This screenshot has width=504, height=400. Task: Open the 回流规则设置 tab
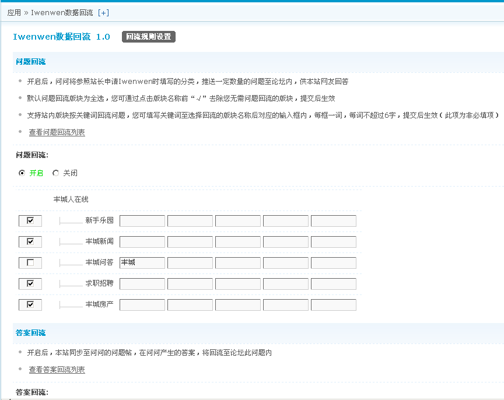pyautogui.click(x=149, y=37)
